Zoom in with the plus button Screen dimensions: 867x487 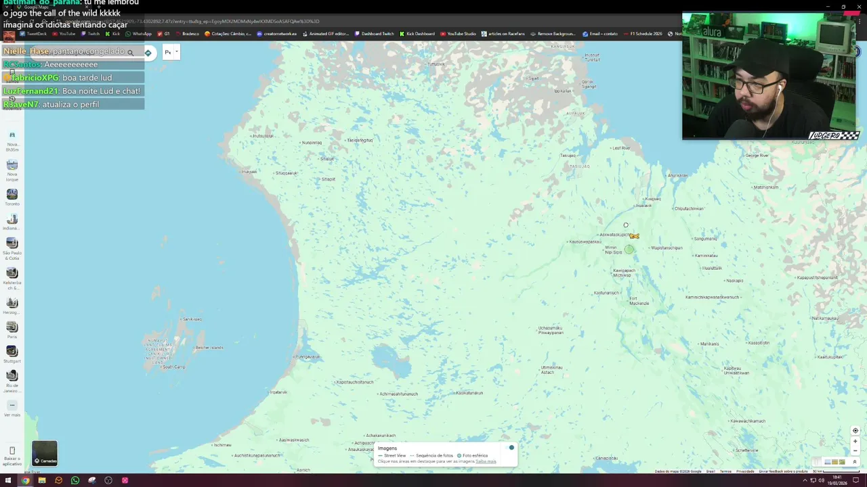coord(855,441)
